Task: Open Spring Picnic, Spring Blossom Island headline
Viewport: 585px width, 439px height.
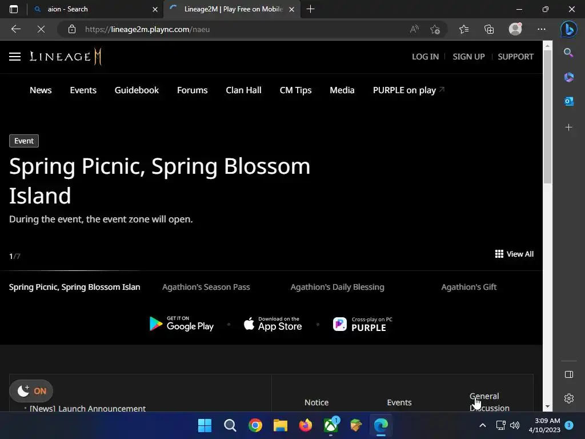Action: coord(160,181)
